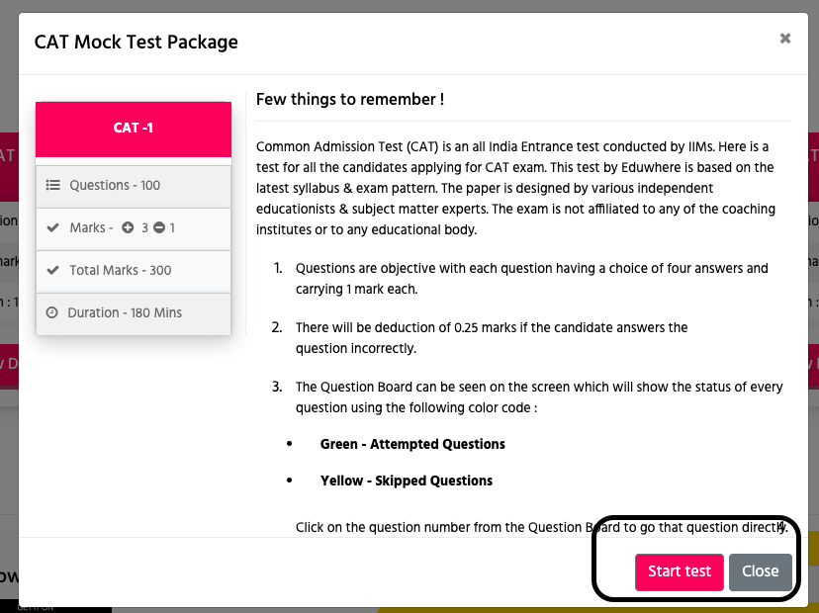Select the Questions - 100 row

tap(134, 187)
